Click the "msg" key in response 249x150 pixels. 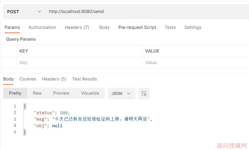(x=40, y=119)
